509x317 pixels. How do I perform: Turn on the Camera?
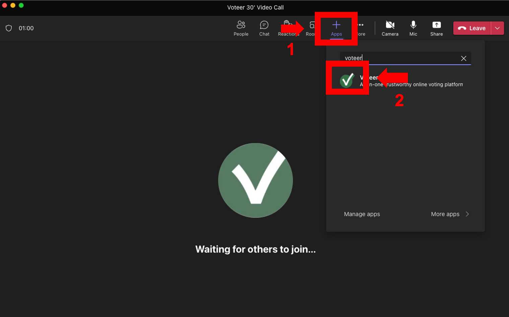tap(390, 28)
